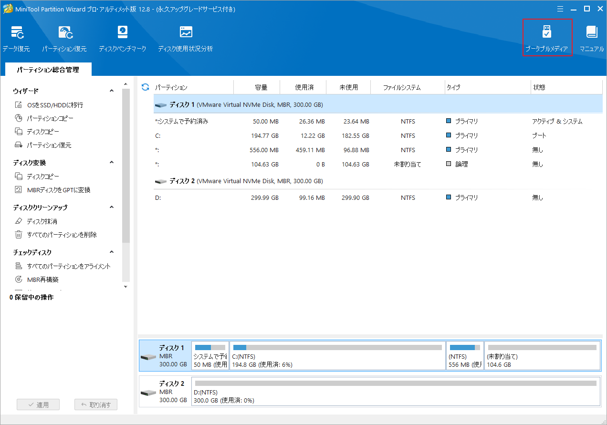607x425 pixels.
Task: Select the (未割り当て) 104.6 GB block in the disk map
Action: (542, 356)
